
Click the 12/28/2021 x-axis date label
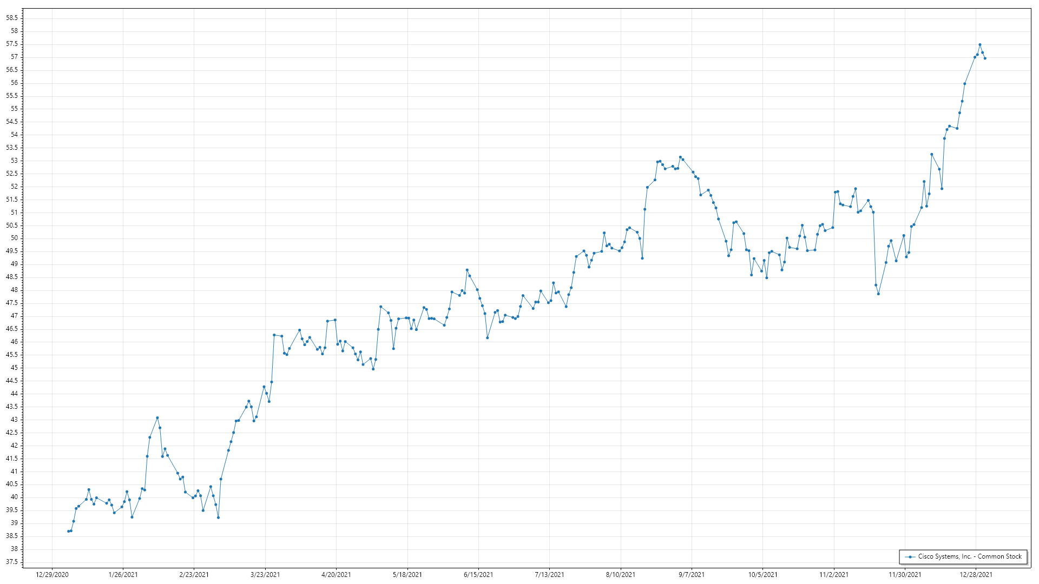[x=976, y=575]
